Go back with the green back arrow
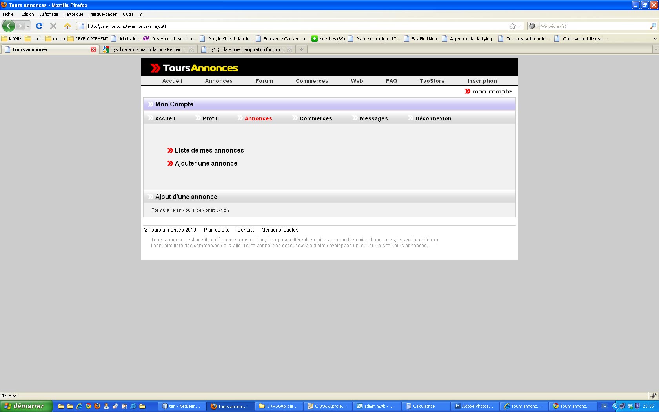This screenshot has height=412, width=659. [9, 26]
